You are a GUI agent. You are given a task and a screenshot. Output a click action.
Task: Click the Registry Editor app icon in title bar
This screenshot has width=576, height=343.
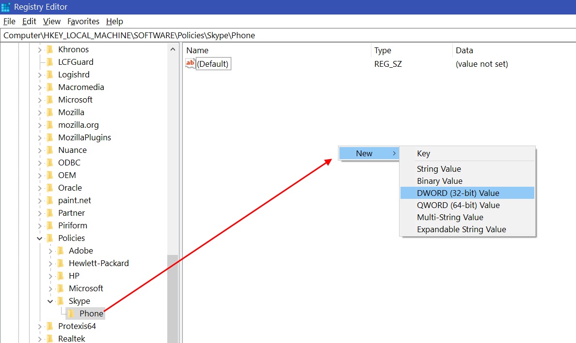pyautogui.click(x=6, y=7)
